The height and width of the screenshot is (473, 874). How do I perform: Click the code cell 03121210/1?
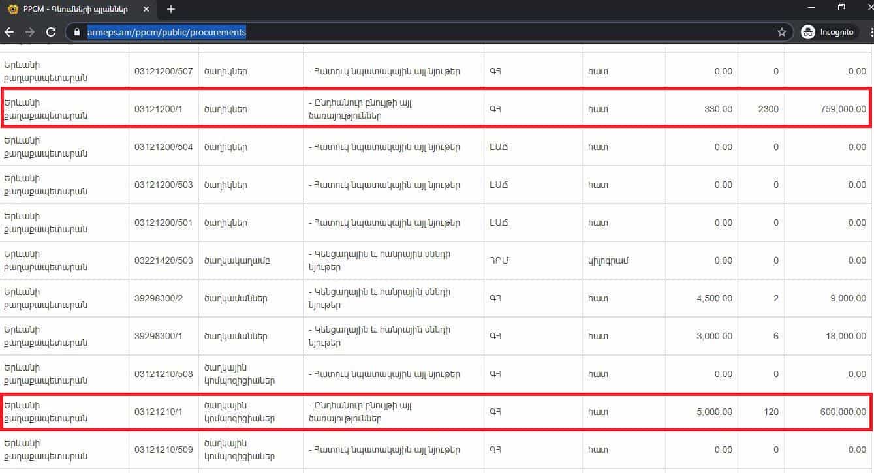pyautogui.click(x=158, y=412)
